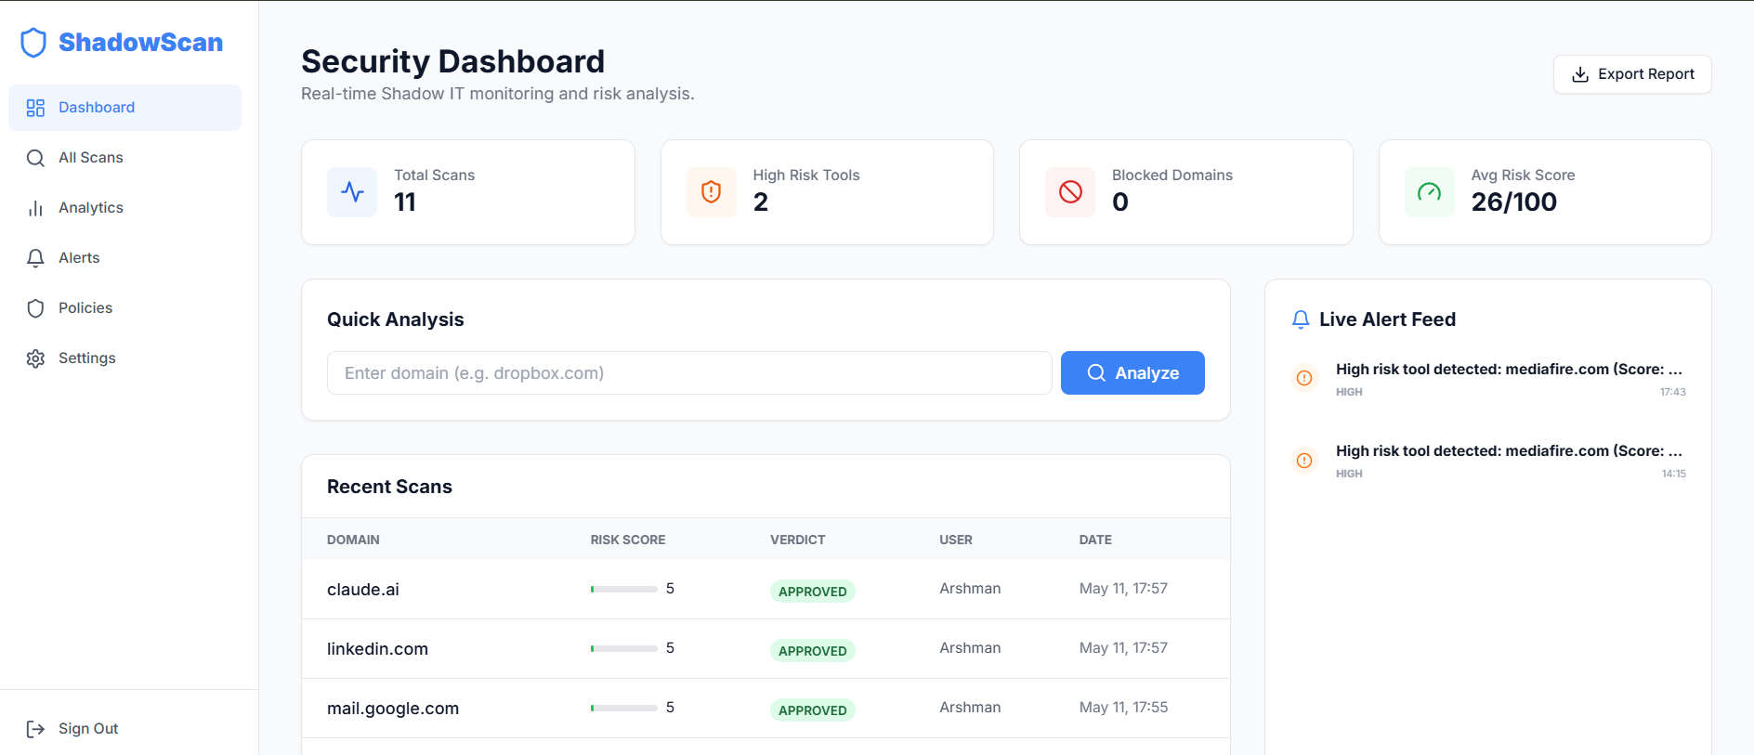Select the claude.ai domain cell
The image size is (1754, 755).
point(363,590)
